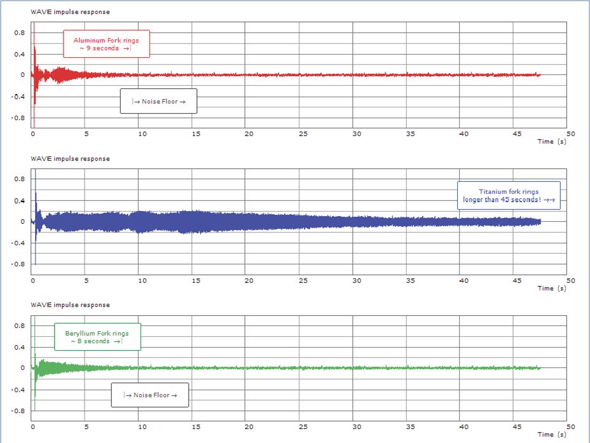Click the blue titanium waveform at 15 seconds
Image resolution: width=590 pixels, height=443 pixels.
[x=192, y=222]
